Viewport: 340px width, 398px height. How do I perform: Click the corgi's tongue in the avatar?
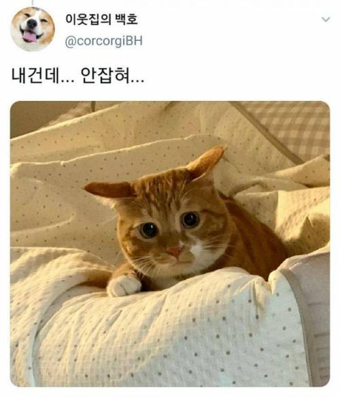(30, 37)
